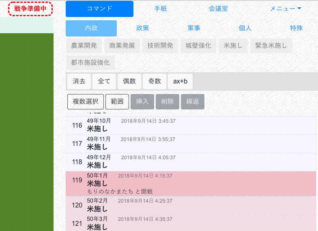This screenshot has width=318, height=231.
Task: Switch to the 軍事 category
Action: tap(193, 28)
